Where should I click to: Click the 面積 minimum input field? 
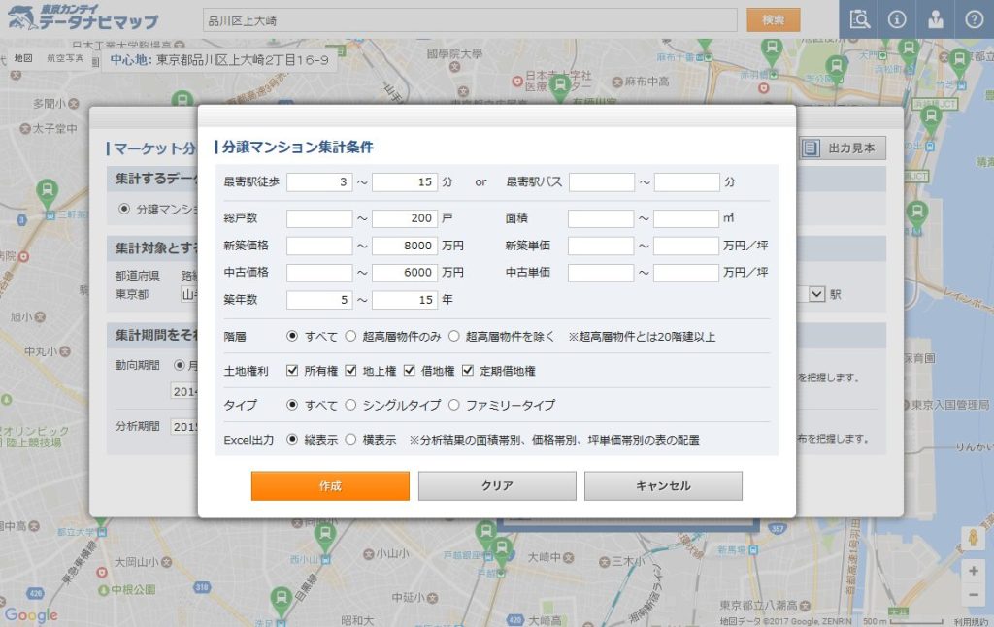click(601, 219)
